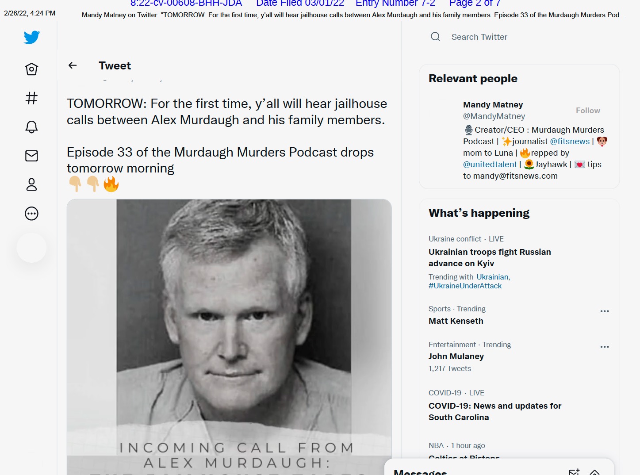Image resolution: width=640 pixels, height=475 pixels.
Task: Open Profile person icon
Action: point(31,184)
